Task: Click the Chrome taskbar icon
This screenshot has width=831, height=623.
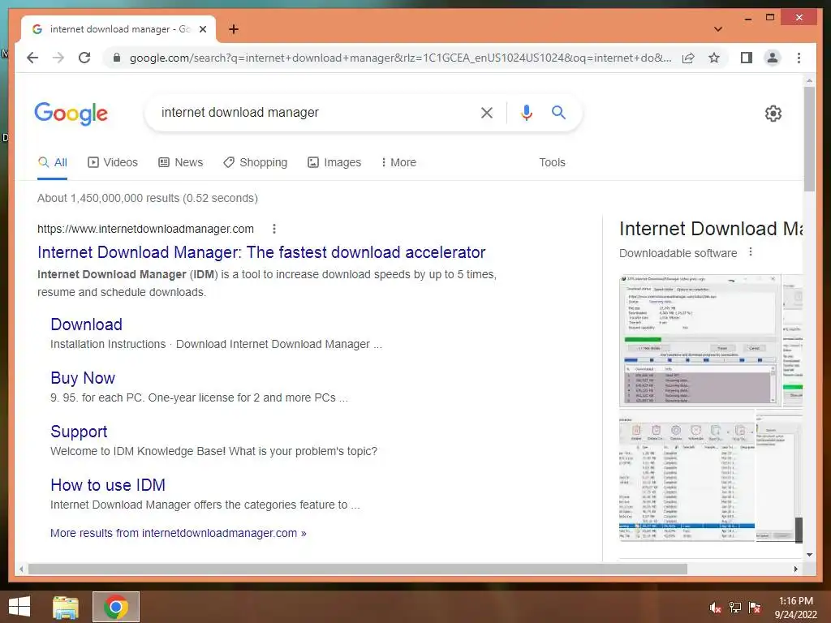Action: tap(116, 607)
